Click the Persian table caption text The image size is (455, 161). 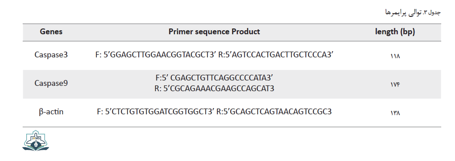coord(412,12)
